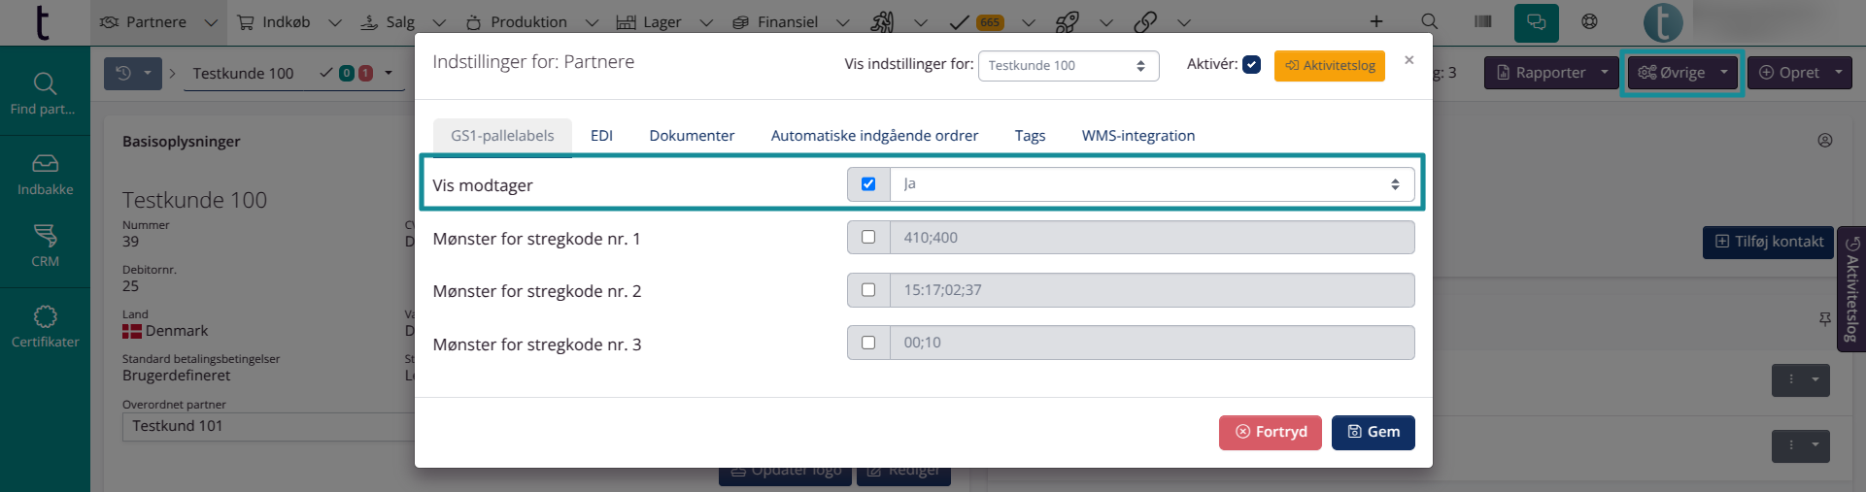Click the search magnifier icon in top bar
This screenshot has height=492, width=1866.
pyautogui.click(x=1429, y=21)
